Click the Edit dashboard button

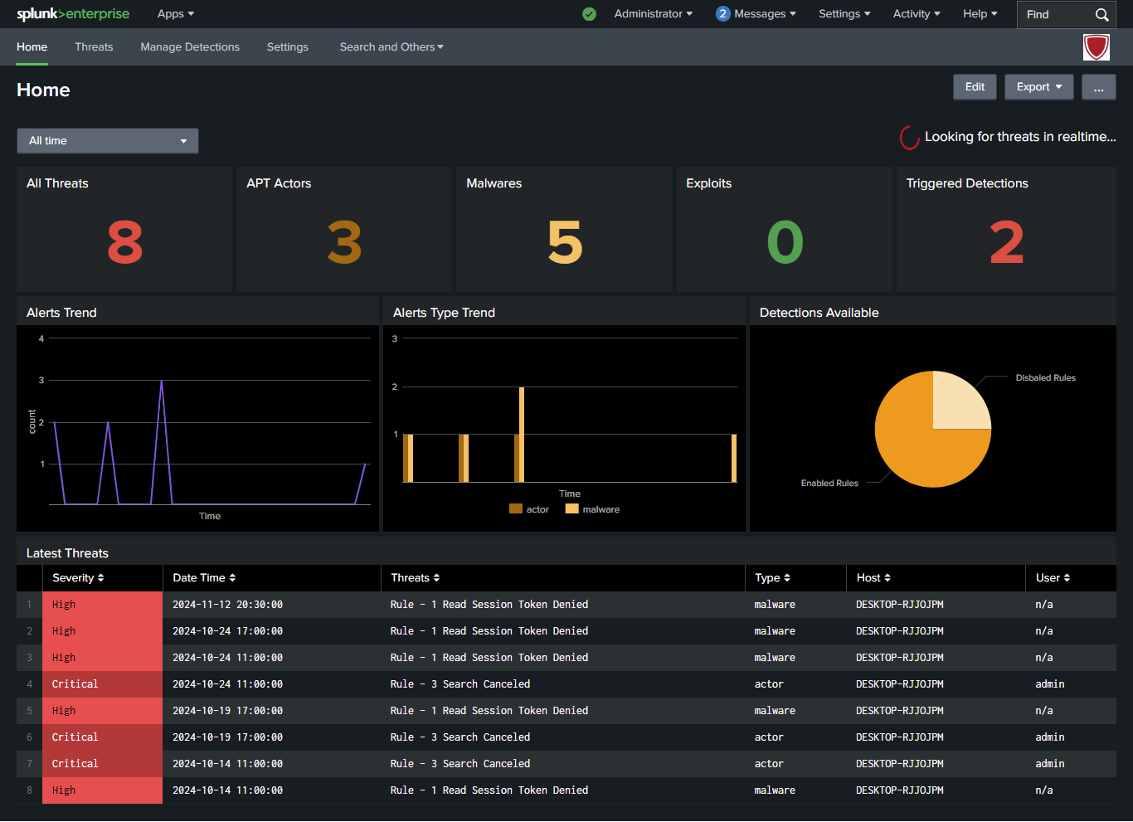coord(975,87)
